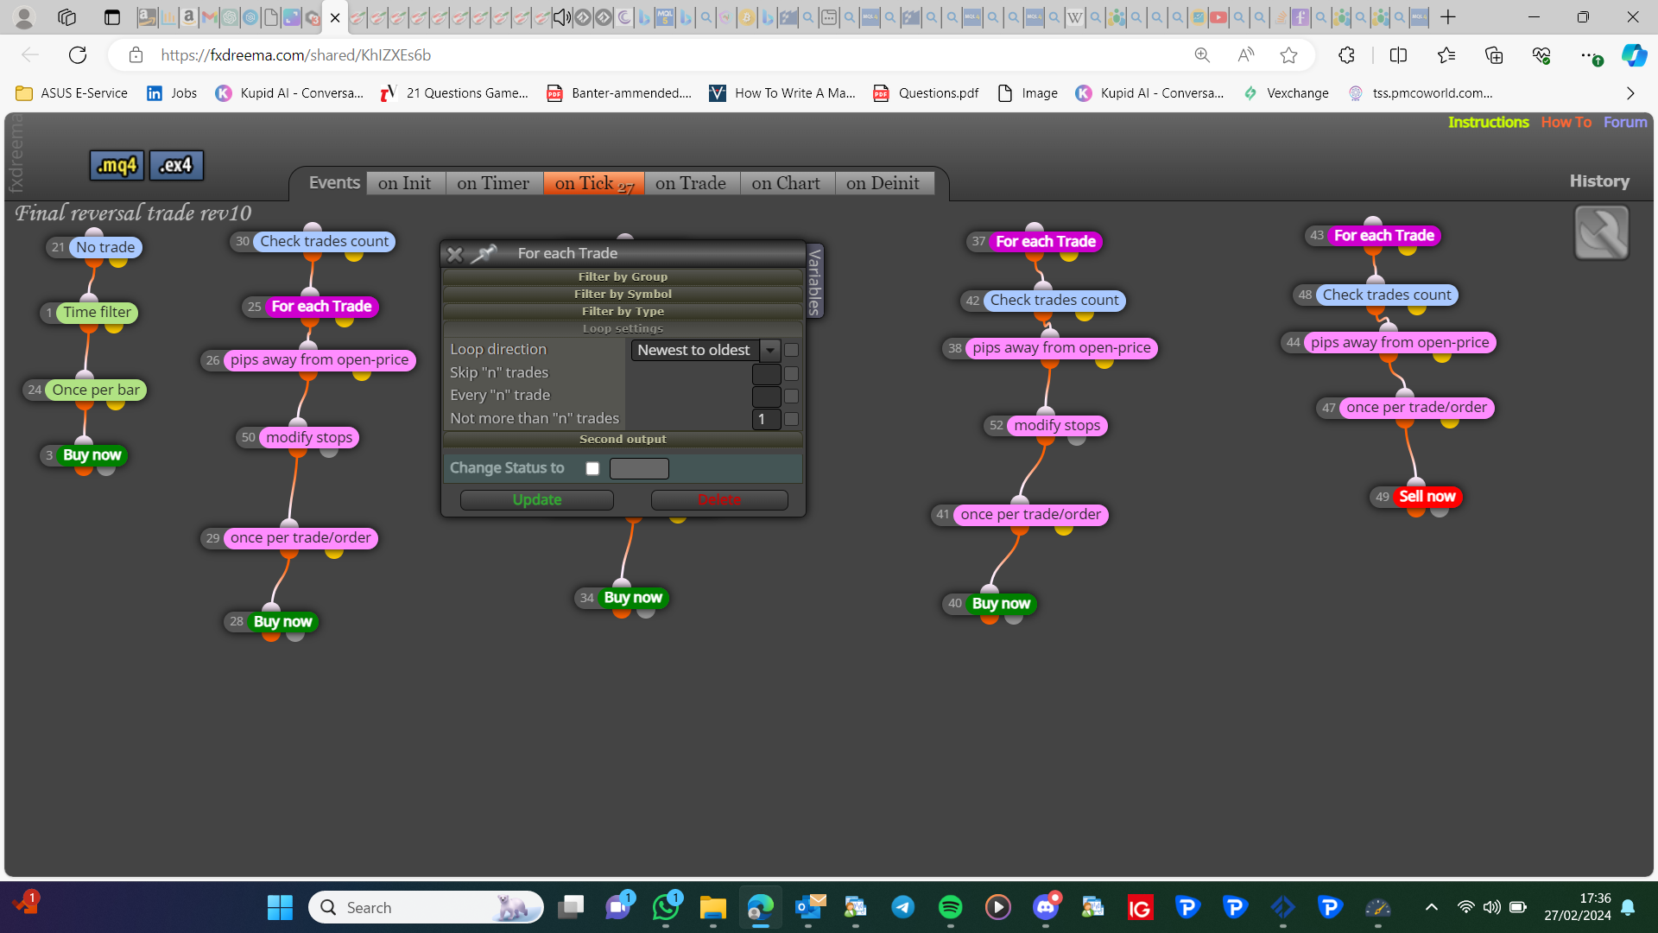Open the Windows Start menu
The height and width of the screenshot is (933, 1658).
point(280,907)
